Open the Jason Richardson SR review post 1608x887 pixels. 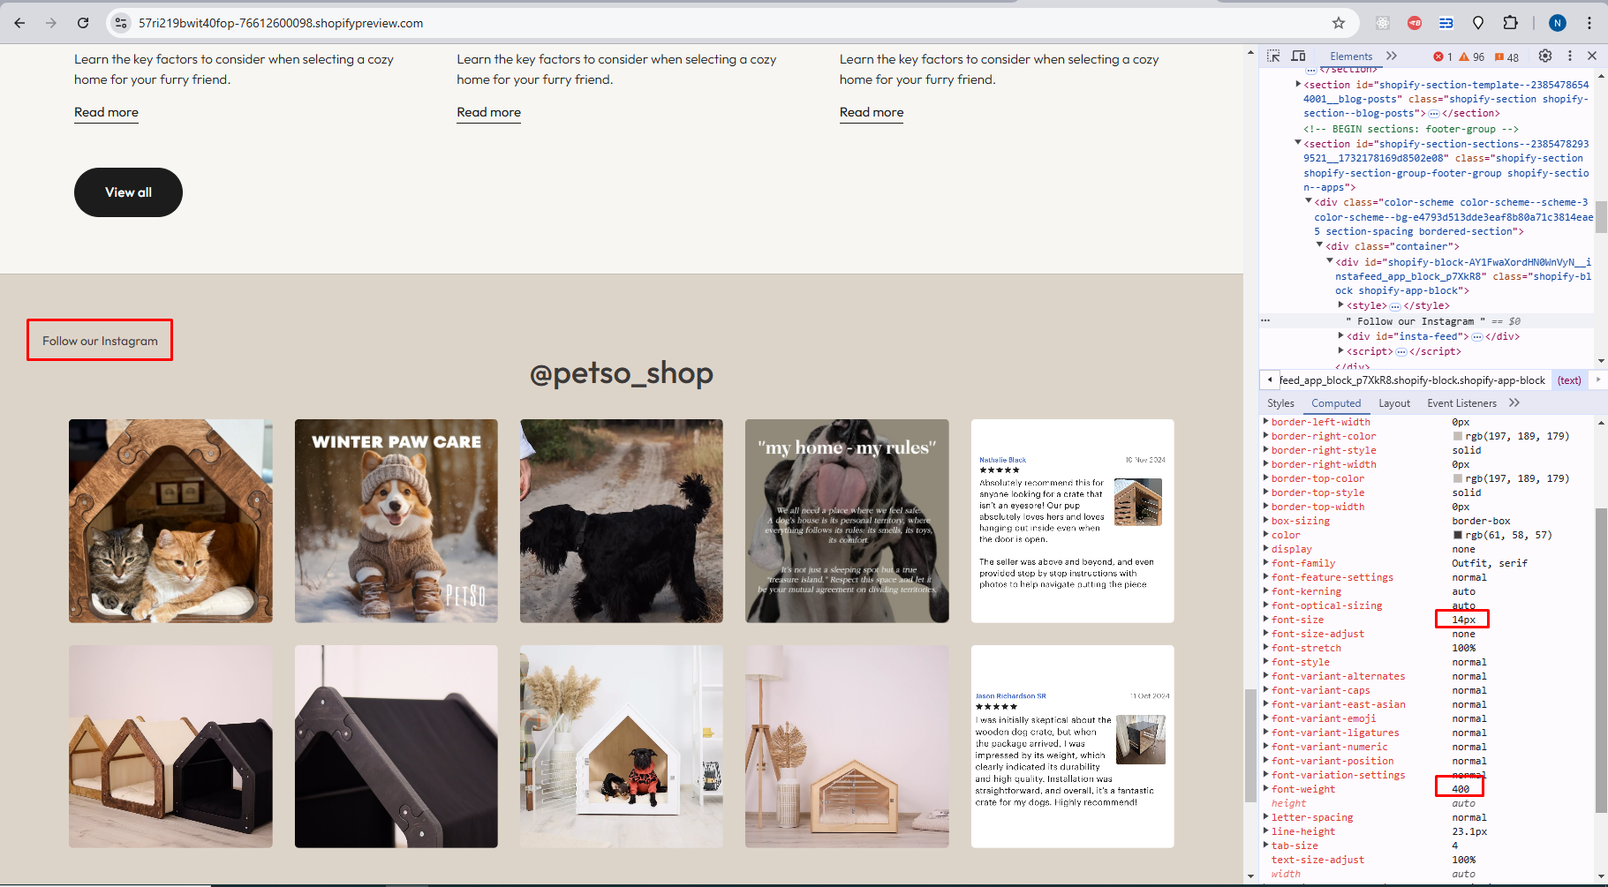[1072, 747]
